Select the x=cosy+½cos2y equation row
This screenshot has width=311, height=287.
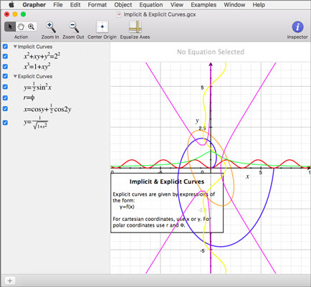[x=47, y=108]
